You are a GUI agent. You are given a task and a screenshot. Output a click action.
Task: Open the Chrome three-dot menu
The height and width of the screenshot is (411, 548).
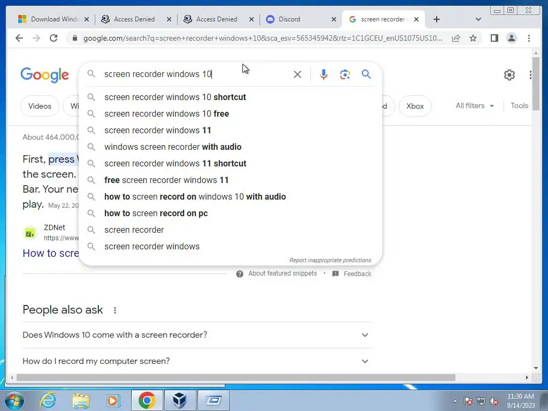point(529,38)
